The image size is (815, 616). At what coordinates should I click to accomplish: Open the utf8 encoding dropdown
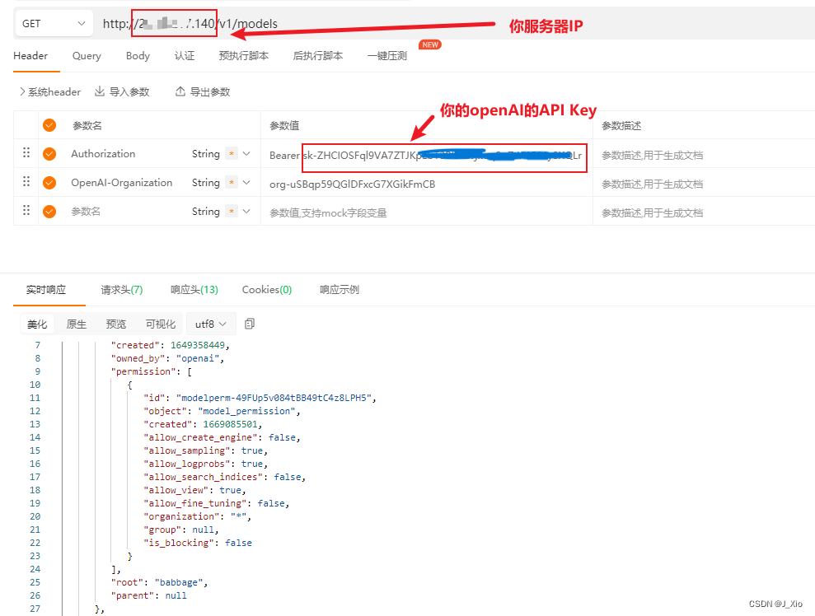[211, 324]
